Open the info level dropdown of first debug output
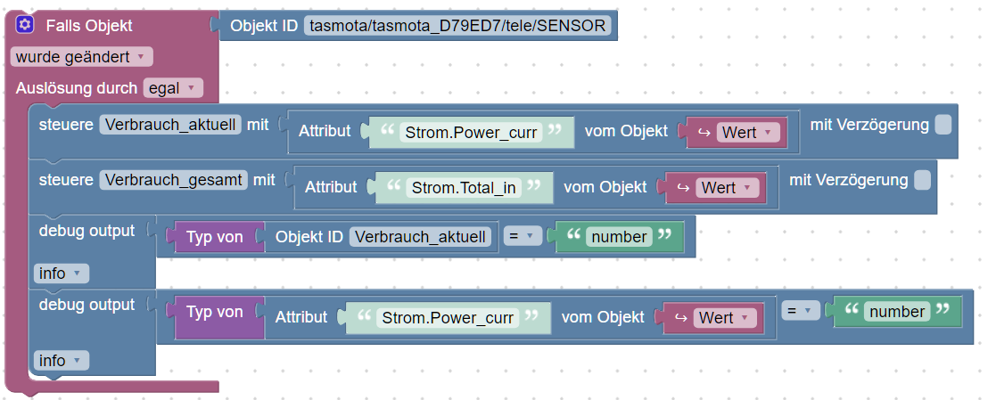 click(62, 273)
